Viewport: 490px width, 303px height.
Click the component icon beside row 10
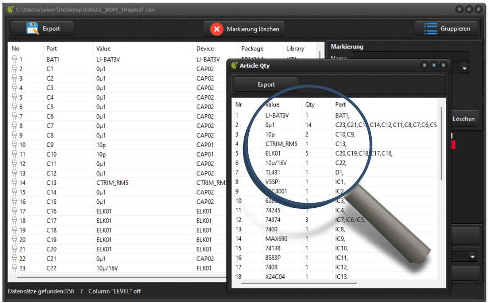coord(14,145)
